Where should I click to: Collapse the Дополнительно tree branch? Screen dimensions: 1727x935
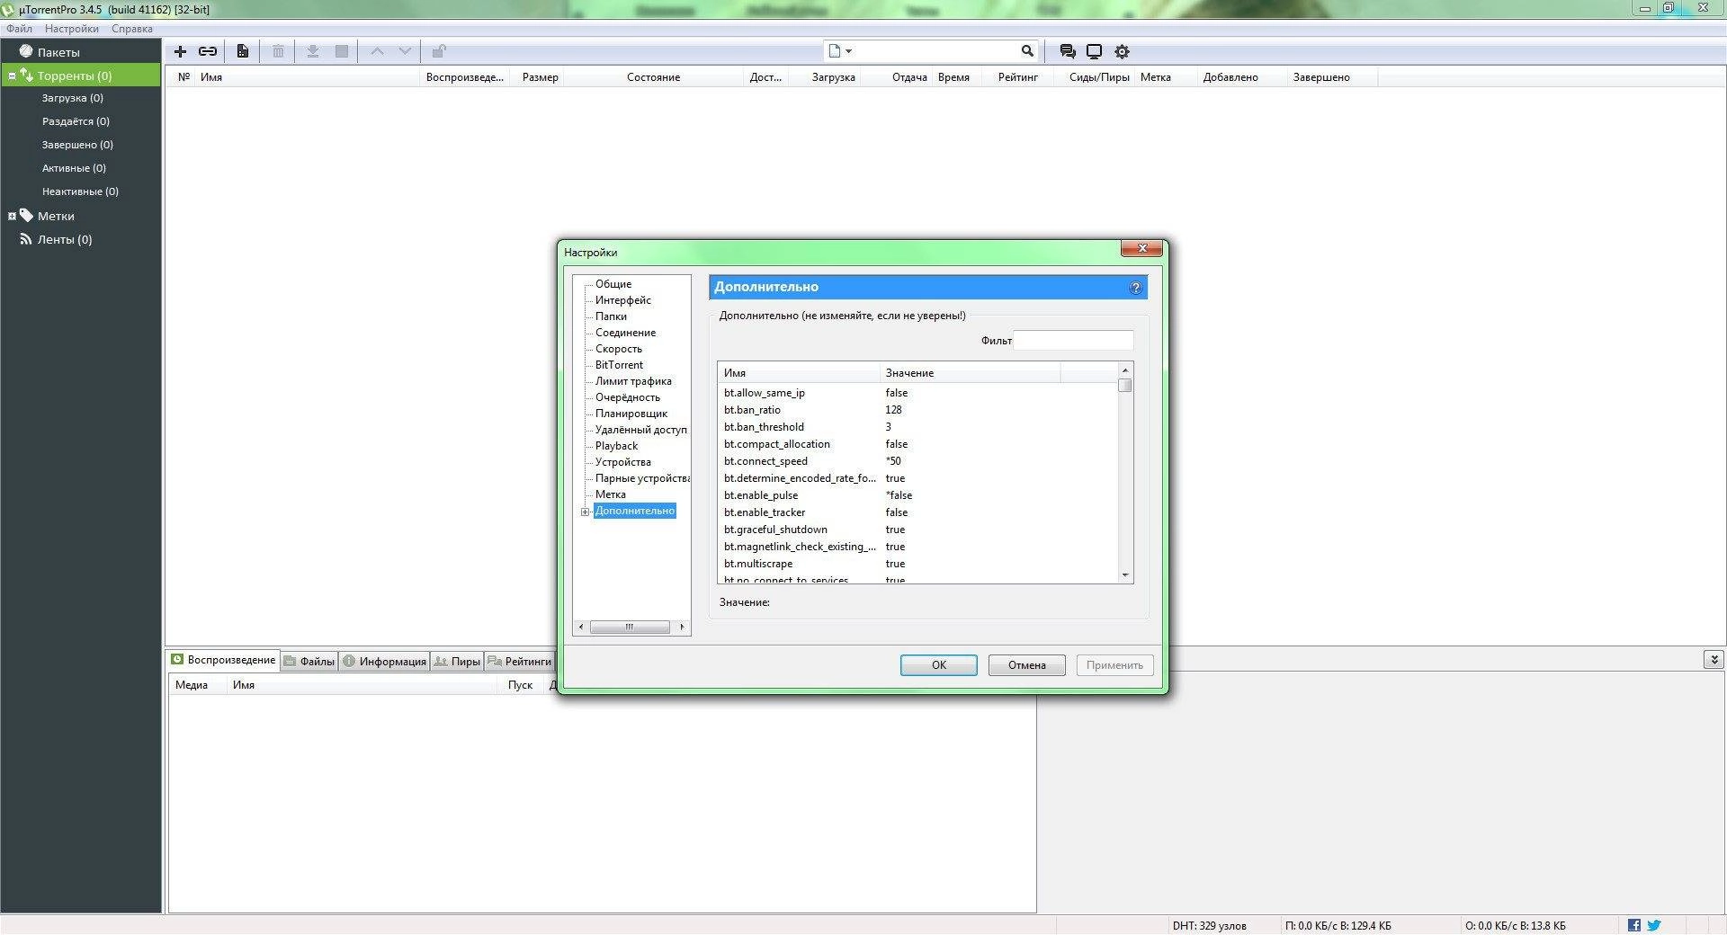click(x=586, y=512)
